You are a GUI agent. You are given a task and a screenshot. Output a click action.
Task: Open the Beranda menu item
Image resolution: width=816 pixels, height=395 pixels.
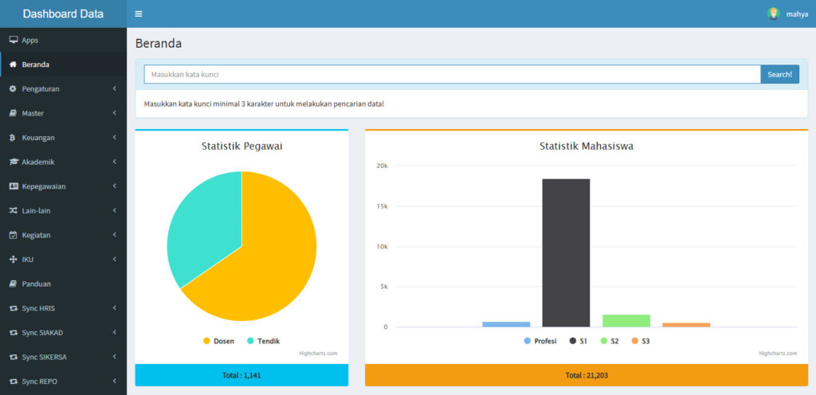(36, 65)
